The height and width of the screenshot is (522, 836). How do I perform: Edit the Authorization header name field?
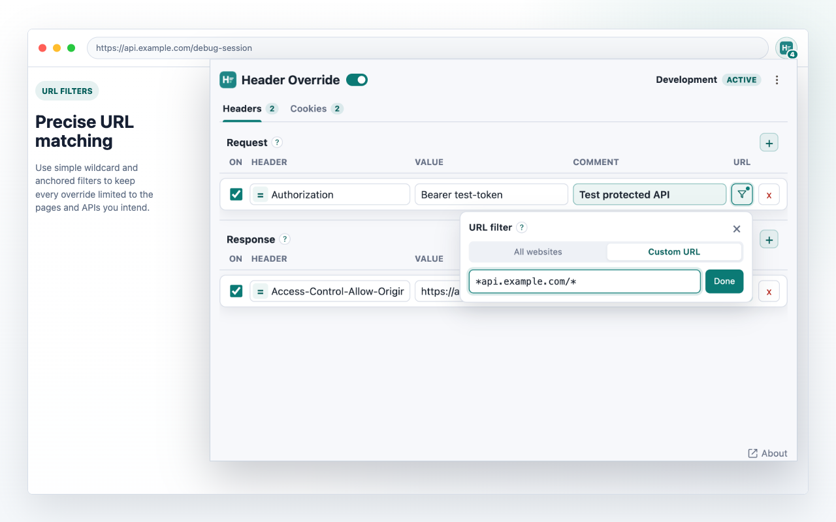tap(330, 194)
